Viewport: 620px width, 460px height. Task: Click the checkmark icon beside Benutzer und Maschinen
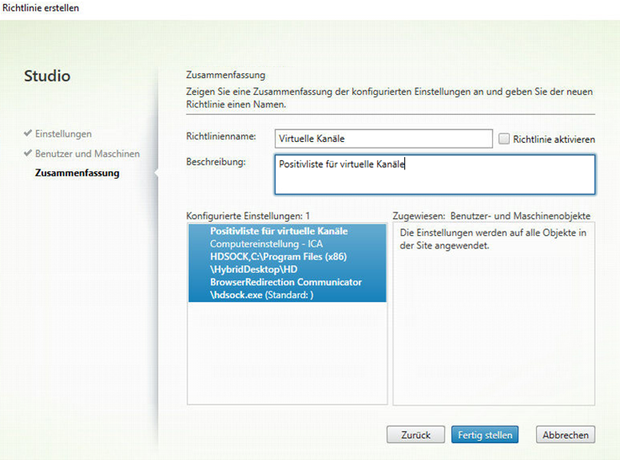[x=29, y=154]
